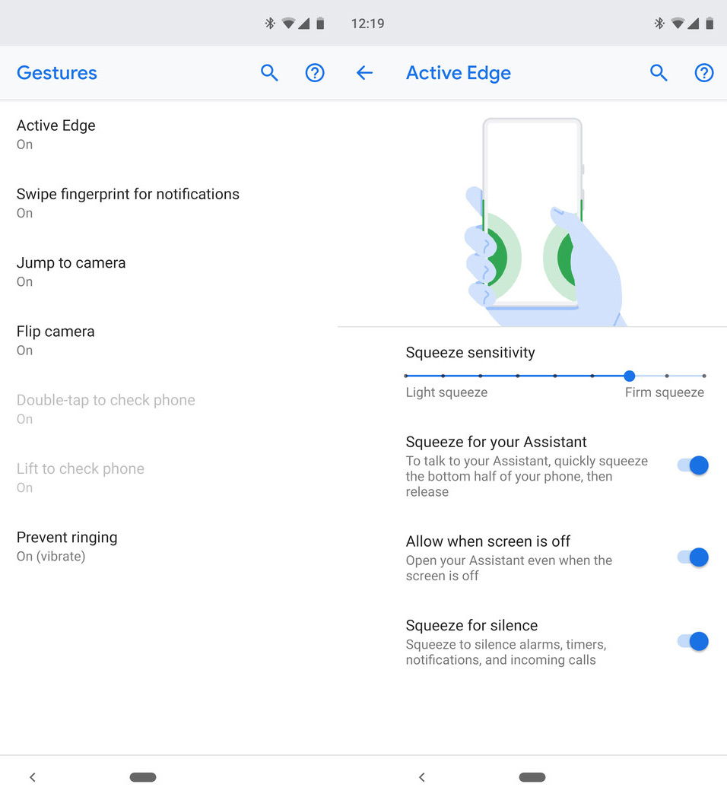
Task: Open the Jump to camera setting
Action: [168, 271]
